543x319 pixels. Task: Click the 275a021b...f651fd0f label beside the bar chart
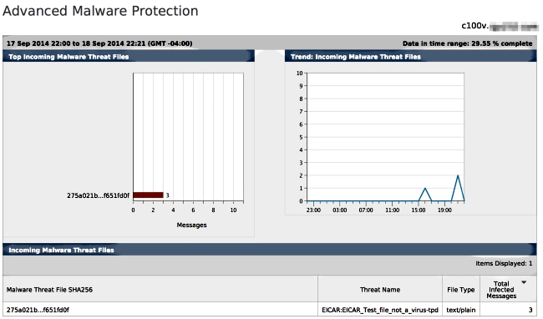[98, 195]
